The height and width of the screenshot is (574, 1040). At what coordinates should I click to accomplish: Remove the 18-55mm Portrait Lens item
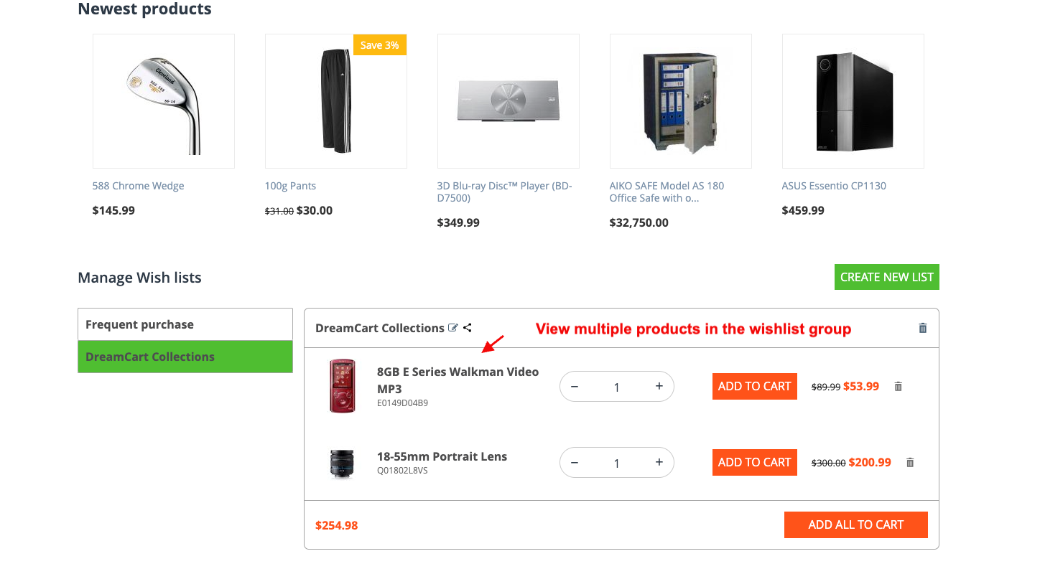(x=910, y=463)
